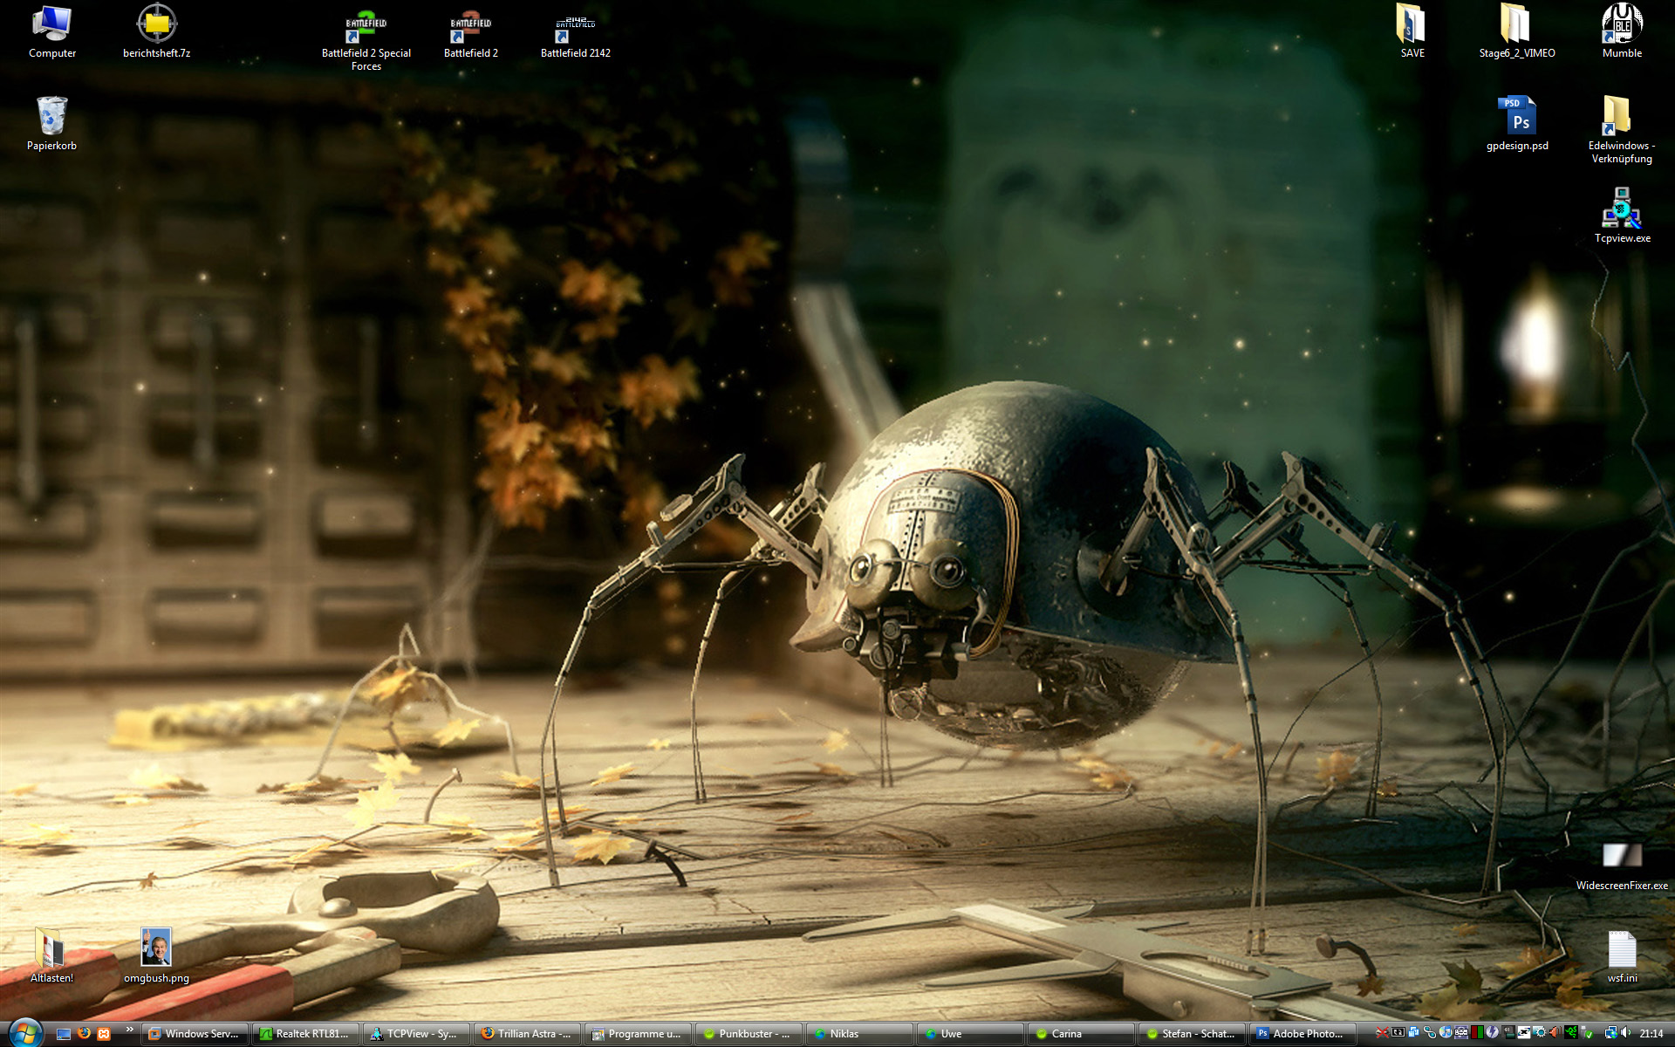The height and width of the screenshot is (1047, 1675).
Task: Switch to Realtek RTL81... taskbar window
Action: (306, 1033)
